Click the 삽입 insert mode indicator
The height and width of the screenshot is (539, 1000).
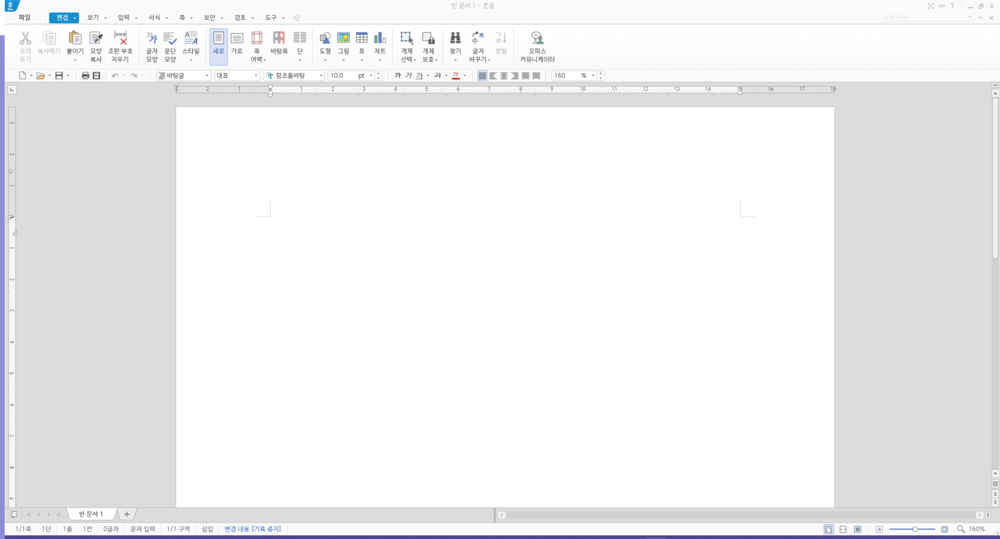[207, 529]
